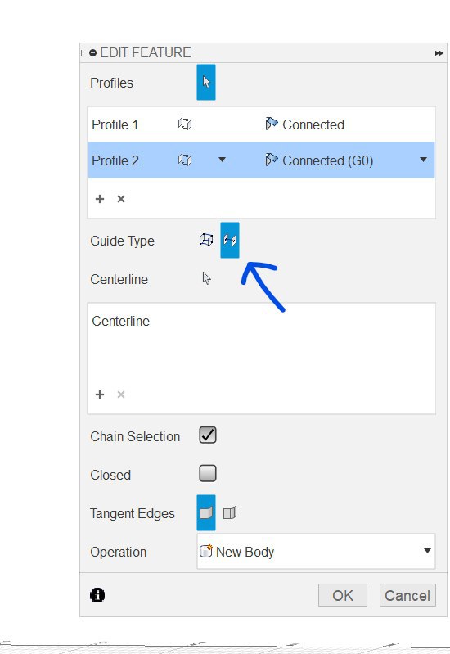Screen dimensions: 450x654
Task: Open the dialog info help icon
Action: [97, 595]
